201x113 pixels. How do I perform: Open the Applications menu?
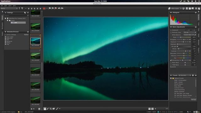click(6, 1)
